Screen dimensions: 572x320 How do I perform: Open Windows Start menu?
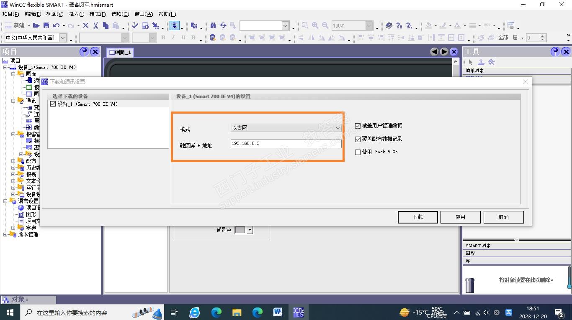[x=10, y=312]
